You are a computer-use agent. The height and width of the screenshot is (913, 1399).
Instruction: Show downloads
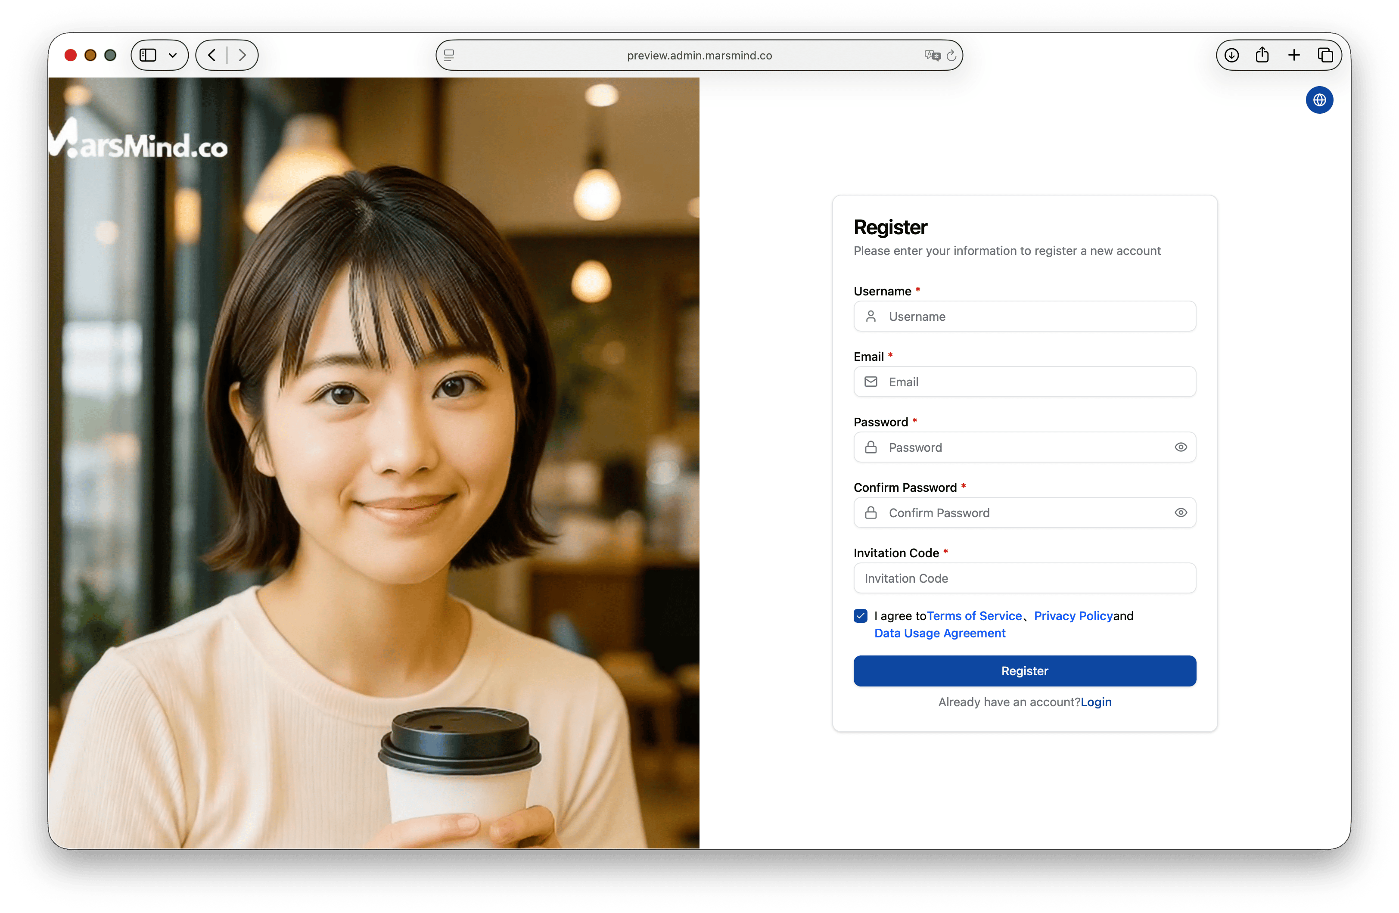pyautogui.click(x=1231, y=55)
